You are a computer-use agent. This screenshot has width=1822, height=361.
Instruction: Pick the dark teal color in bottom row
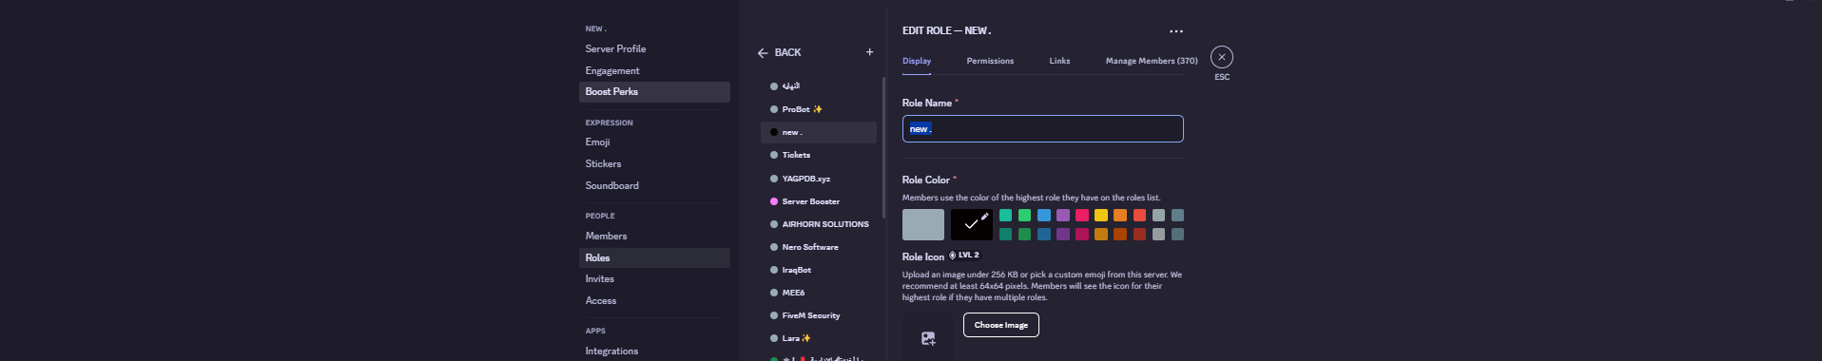coord(1005,234)
